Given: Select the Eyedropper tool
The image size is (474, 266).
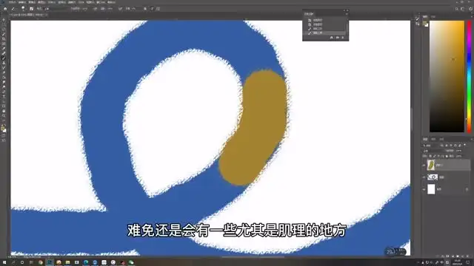Looking at the screenshot, I should [x=4, y=49].
